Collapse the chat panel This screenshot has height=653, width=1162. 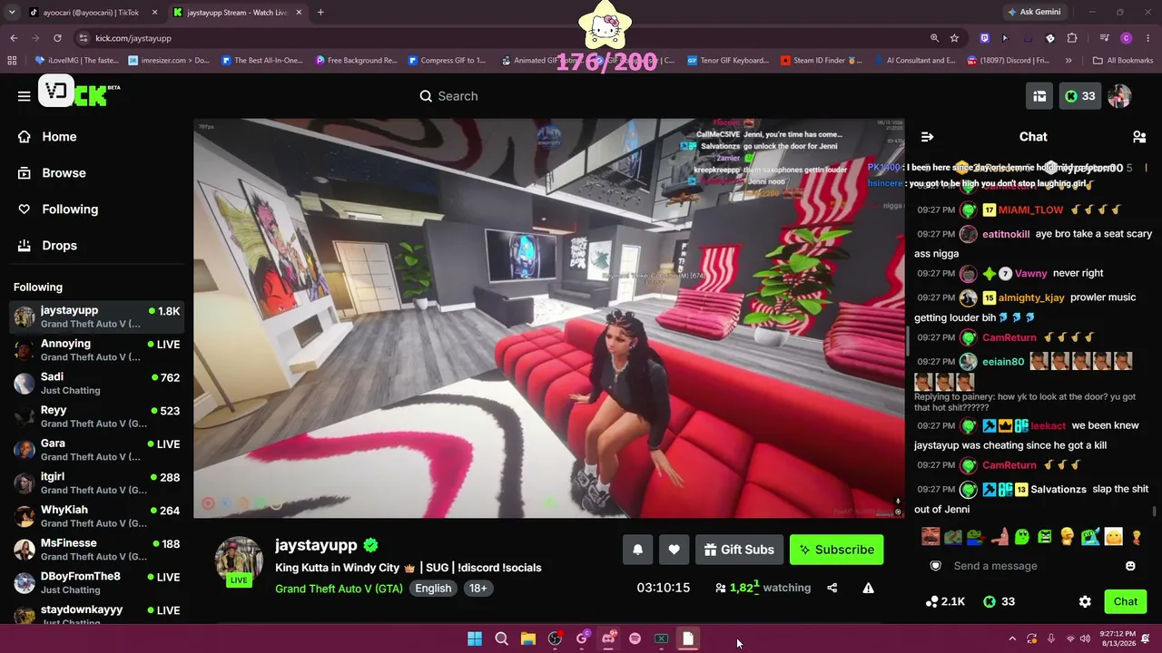[x=927, y=137]
